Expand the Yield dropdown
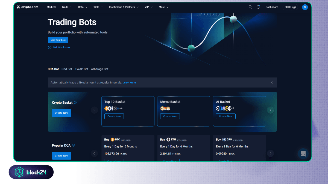Screen dimensions: 328x184 pos(98,7)
